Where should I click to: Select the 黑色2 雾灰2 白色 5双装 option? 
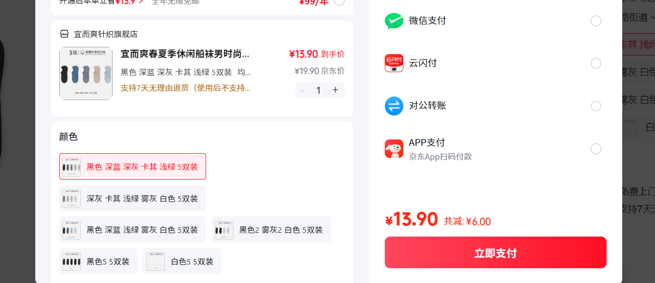click(271, 229)
